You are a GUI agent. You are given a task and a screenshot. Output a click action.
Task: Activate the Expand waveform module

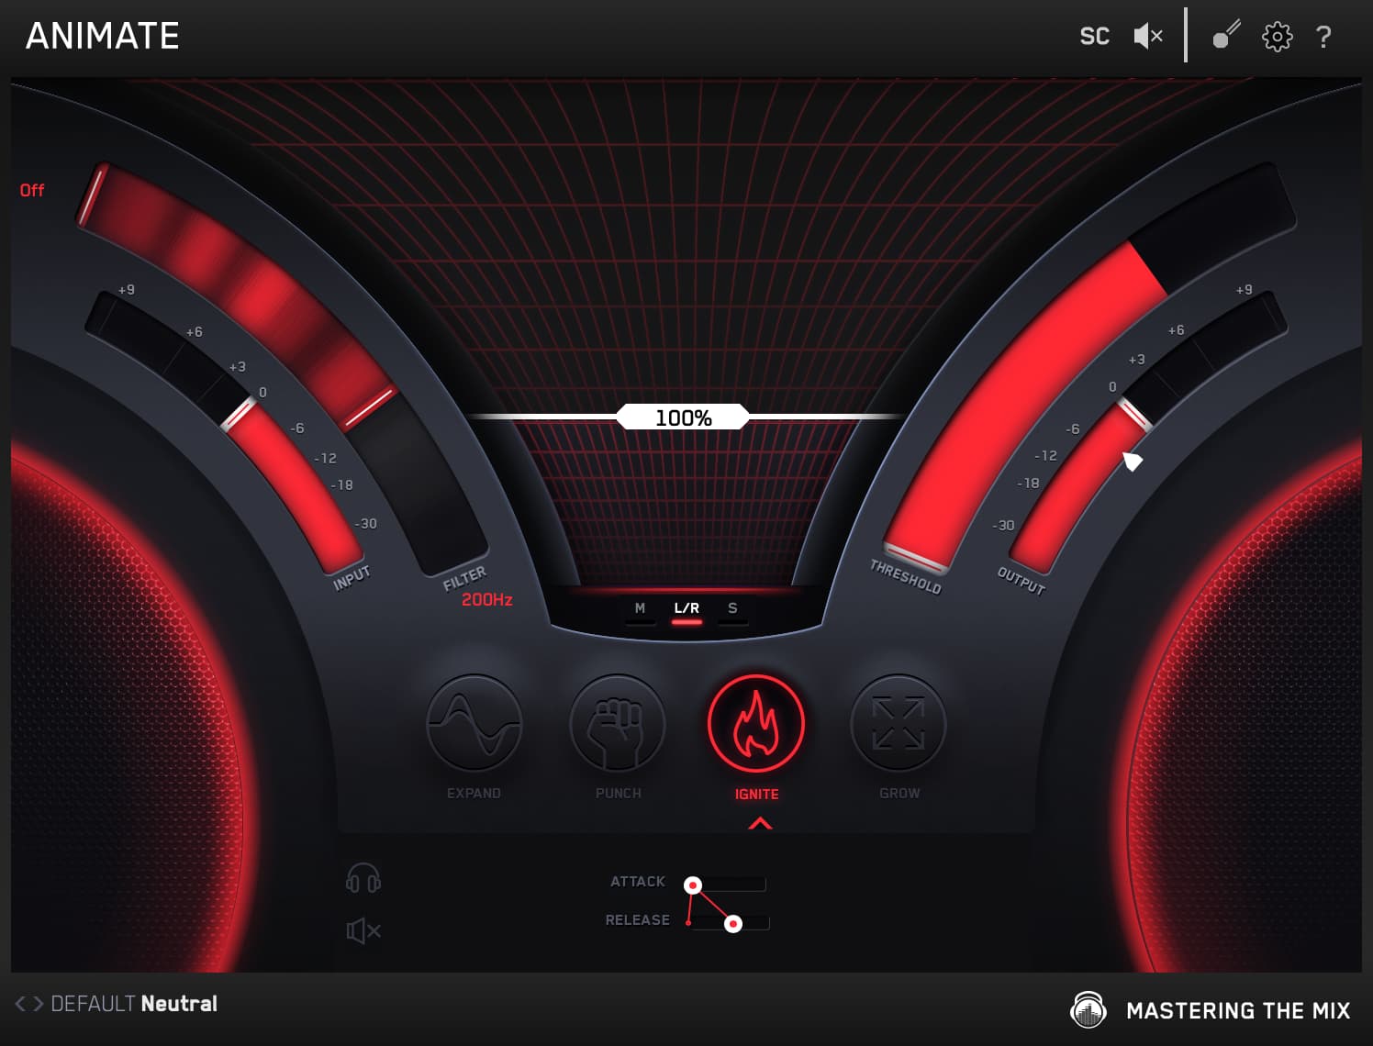(x=474, y=723)
